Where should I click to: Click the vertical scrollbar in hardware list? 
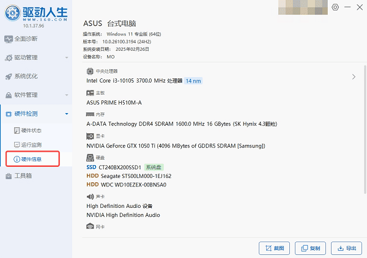(x=365, y=130)
